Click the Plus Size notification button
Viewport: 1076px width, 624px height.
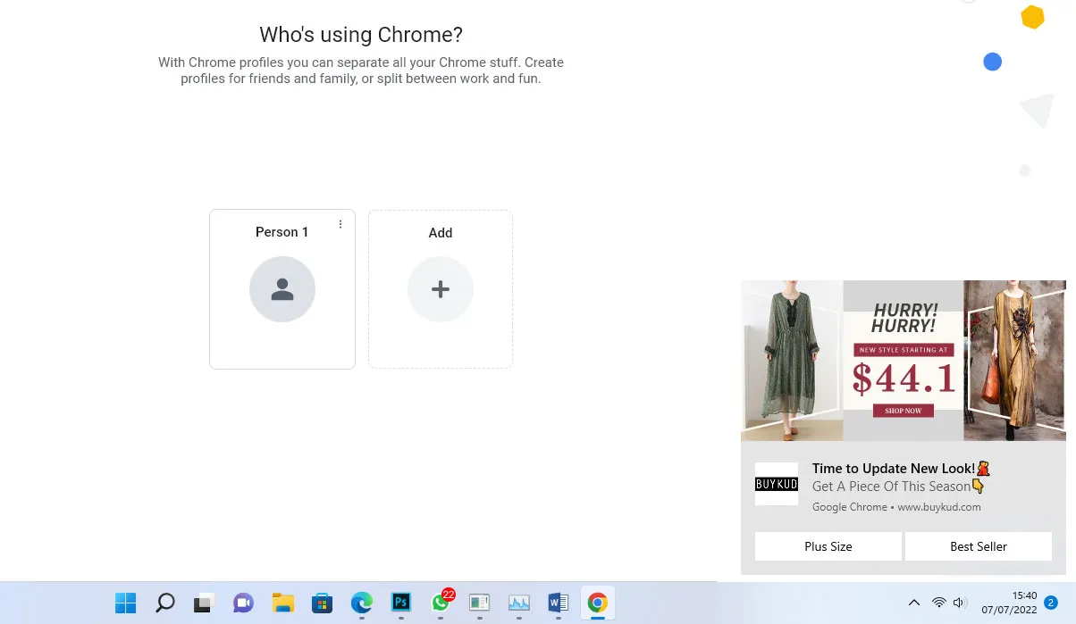pos(828,546)
